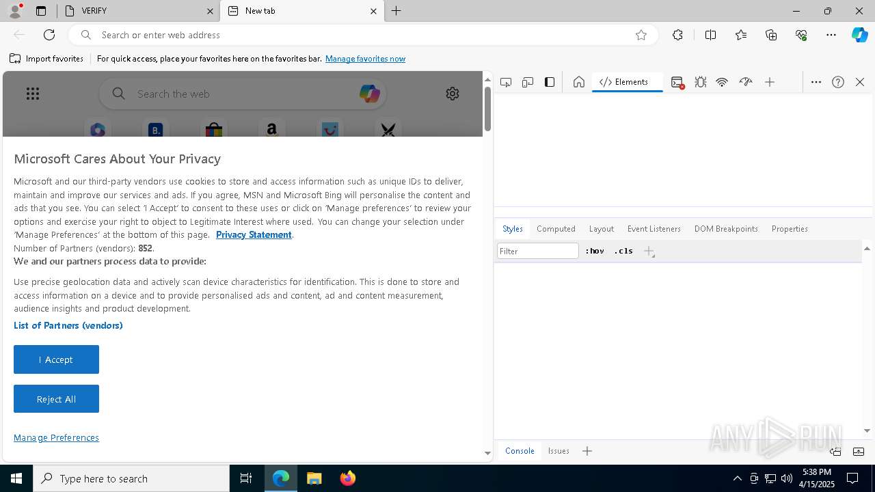Open browser Extensions puzzle icon

(x=677, y=35)
